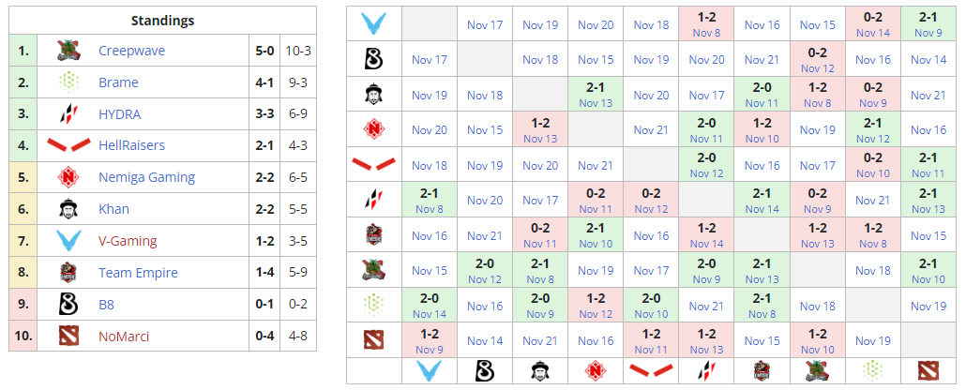
Task: Click the Nemiga logo in the crosstable row header
Action: click(374, 129)
